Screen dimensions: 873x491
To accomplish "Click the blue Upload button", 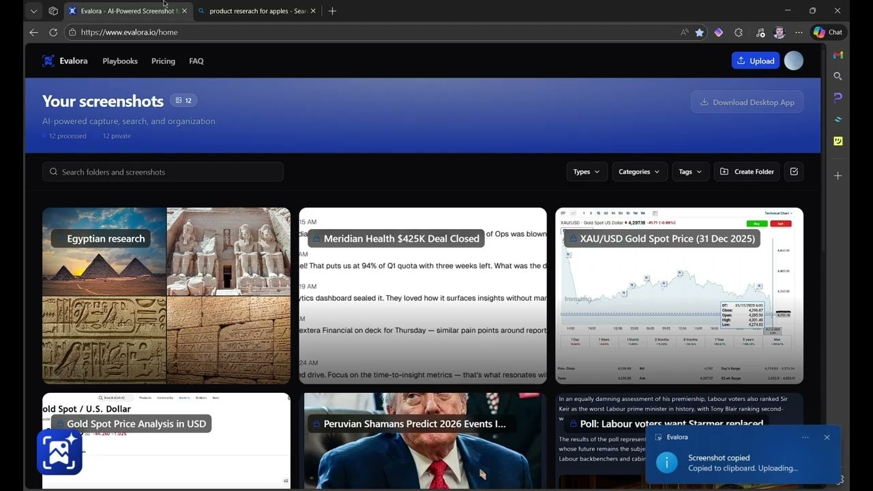I will click(756, 61).
